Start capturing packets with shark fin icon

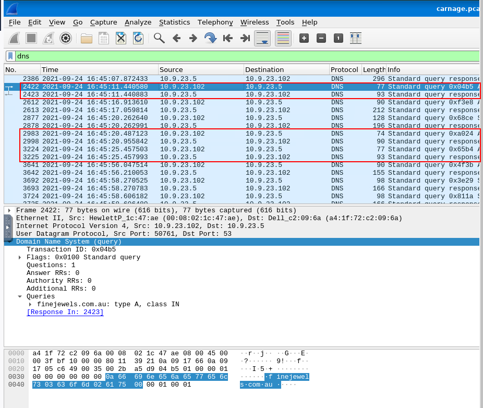pyautogui.click(x=15, y=38)
